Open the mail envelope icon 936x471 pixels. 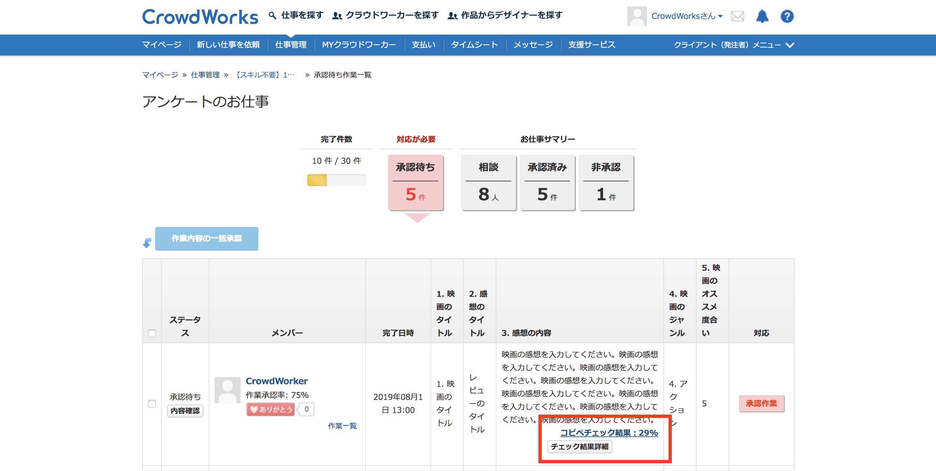pyautogui.click(x=737, y=16)
